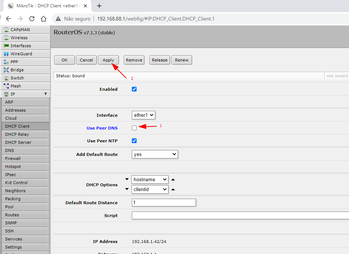Image resolution: width=349 pixels, height=254 pixels.
Task: Open the Add Default Route dropdown
Action: tap(155, 154)
